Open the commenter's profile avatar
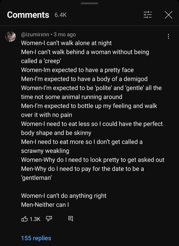The width and height of the screenshot is (179, 246). [11, 36]
